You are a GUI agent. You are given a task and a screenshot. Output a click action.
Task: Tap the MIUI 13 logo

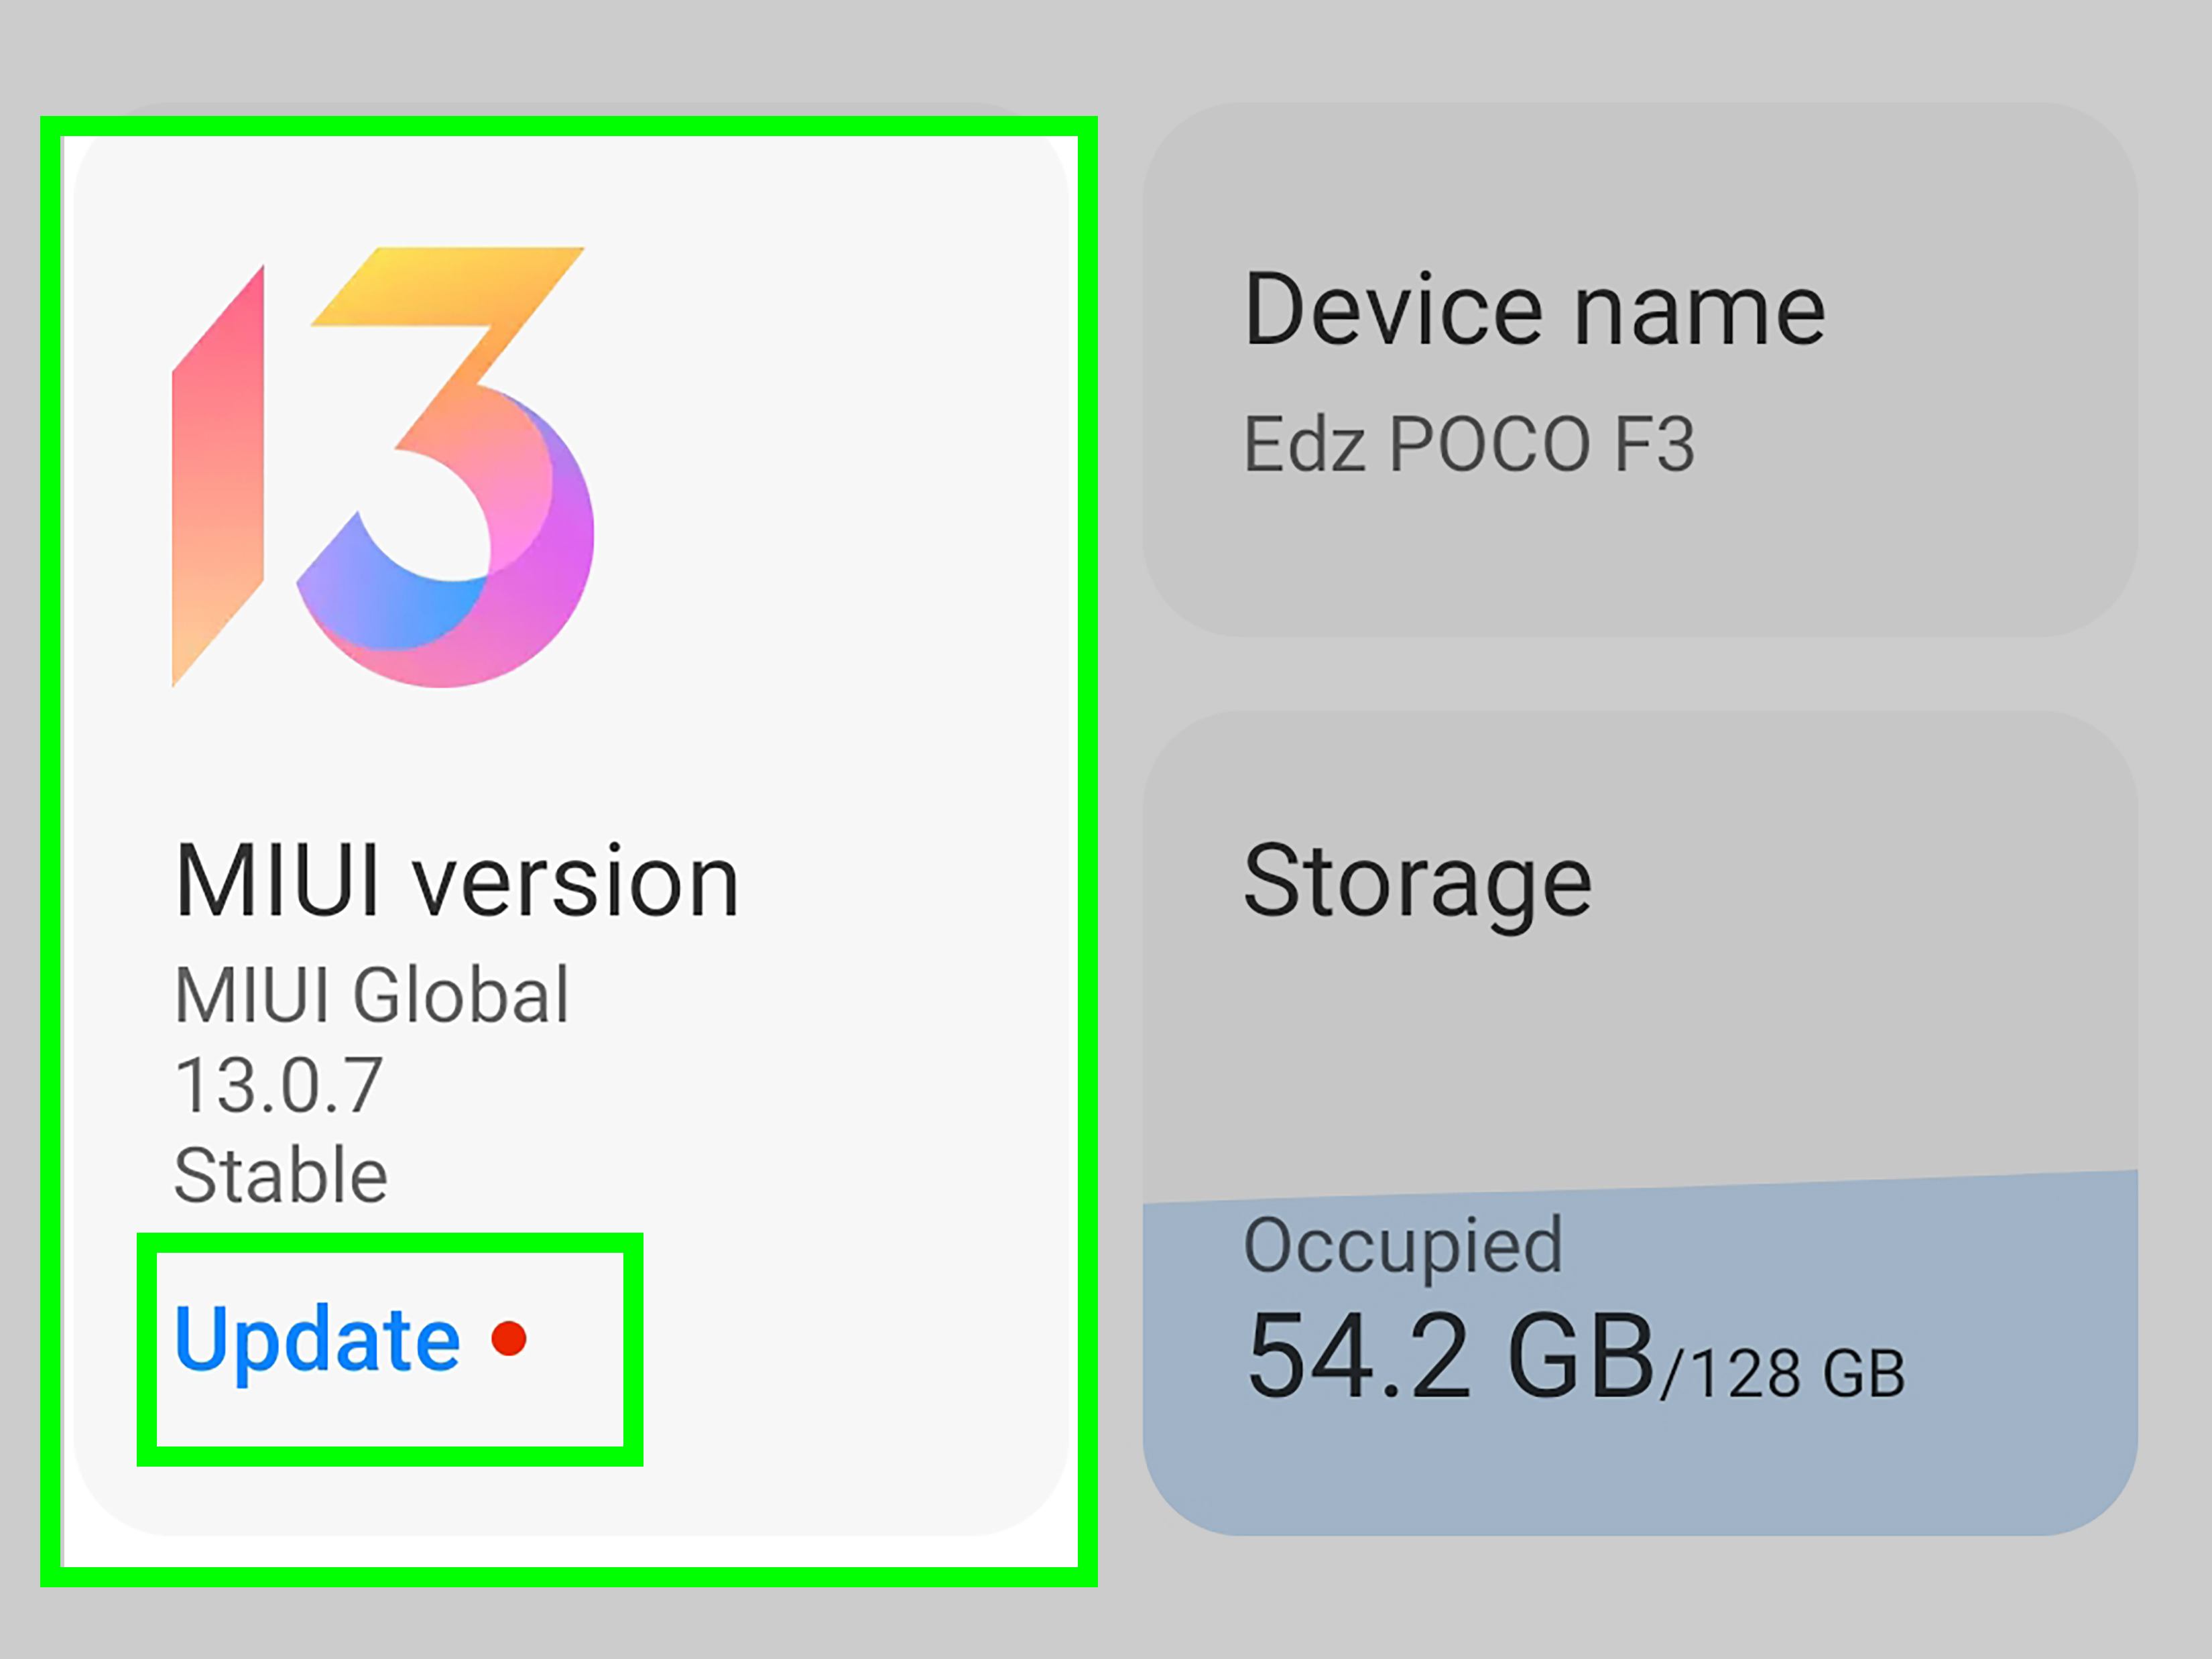pyautogui.click(x=383, y=467)
